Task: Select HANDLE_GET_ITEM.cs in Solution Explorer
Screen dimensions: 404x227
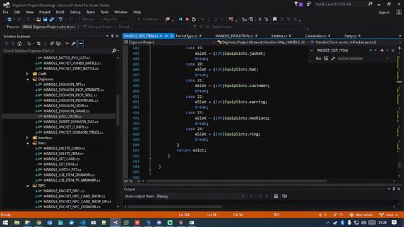Action: coord(61,164)
